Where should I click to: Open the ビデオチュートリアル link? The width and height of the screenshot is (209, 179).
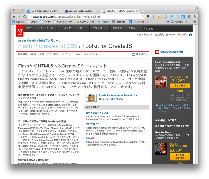pyautogui.click(x=97, y=113)
